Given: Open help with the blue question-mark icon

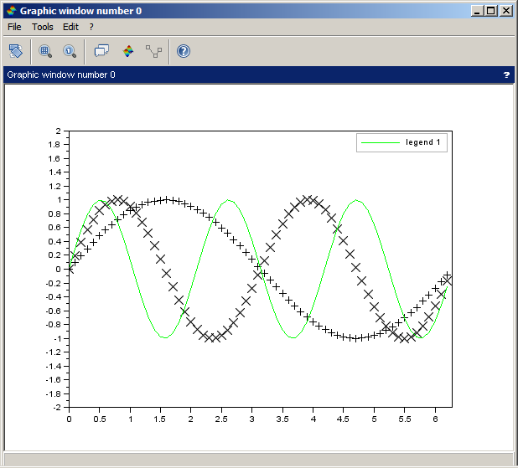Looking at the screenshot, I should (x=184, y=51).
